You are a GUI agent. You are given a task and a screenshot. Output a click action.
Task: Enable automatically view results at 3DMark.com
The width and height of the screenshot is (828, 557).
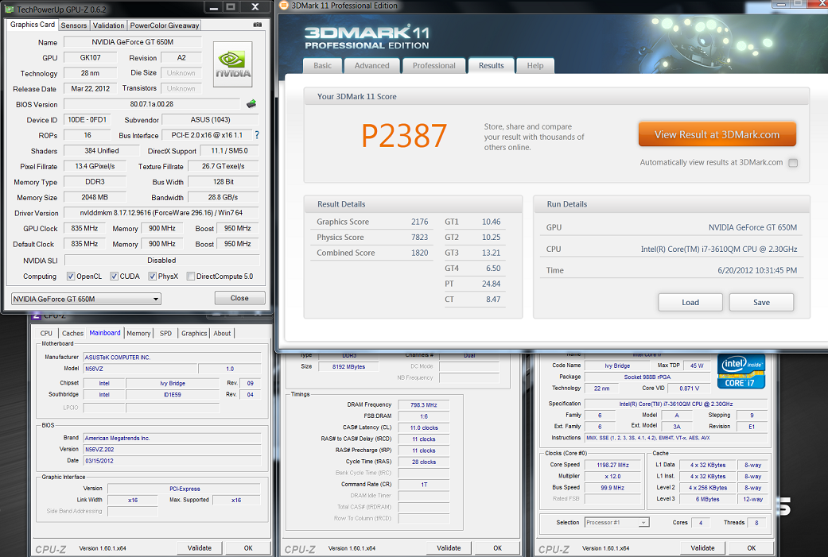tap(793, 163)
